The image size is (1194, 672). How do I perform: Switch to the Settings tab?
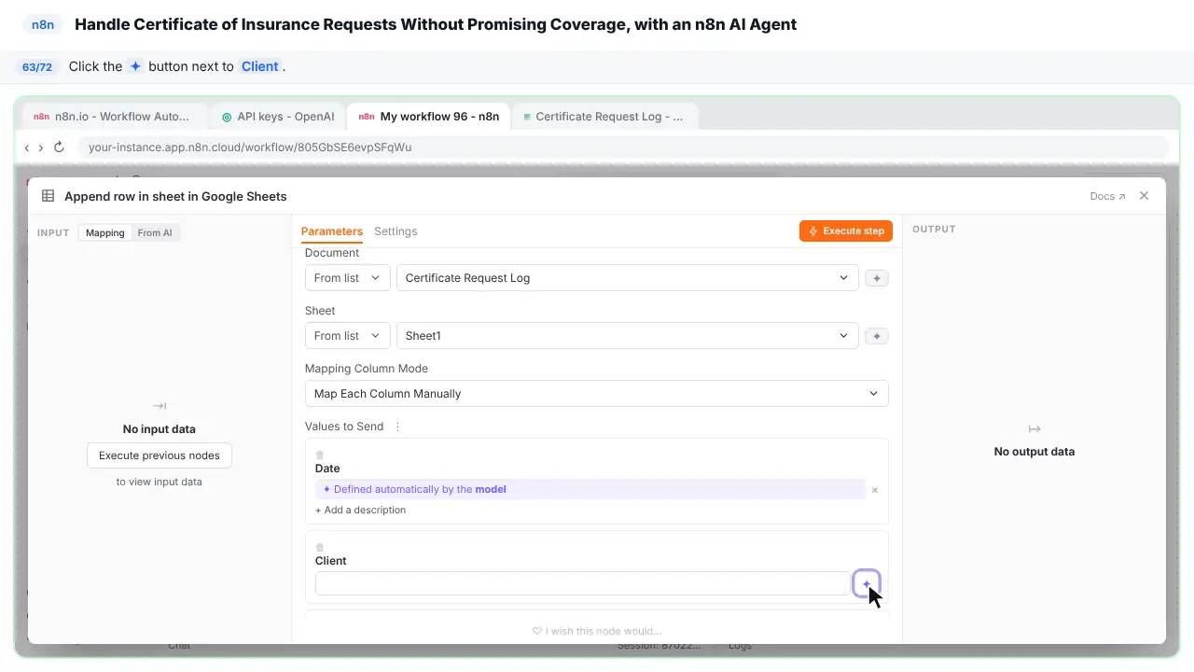(x=396, y=231)
